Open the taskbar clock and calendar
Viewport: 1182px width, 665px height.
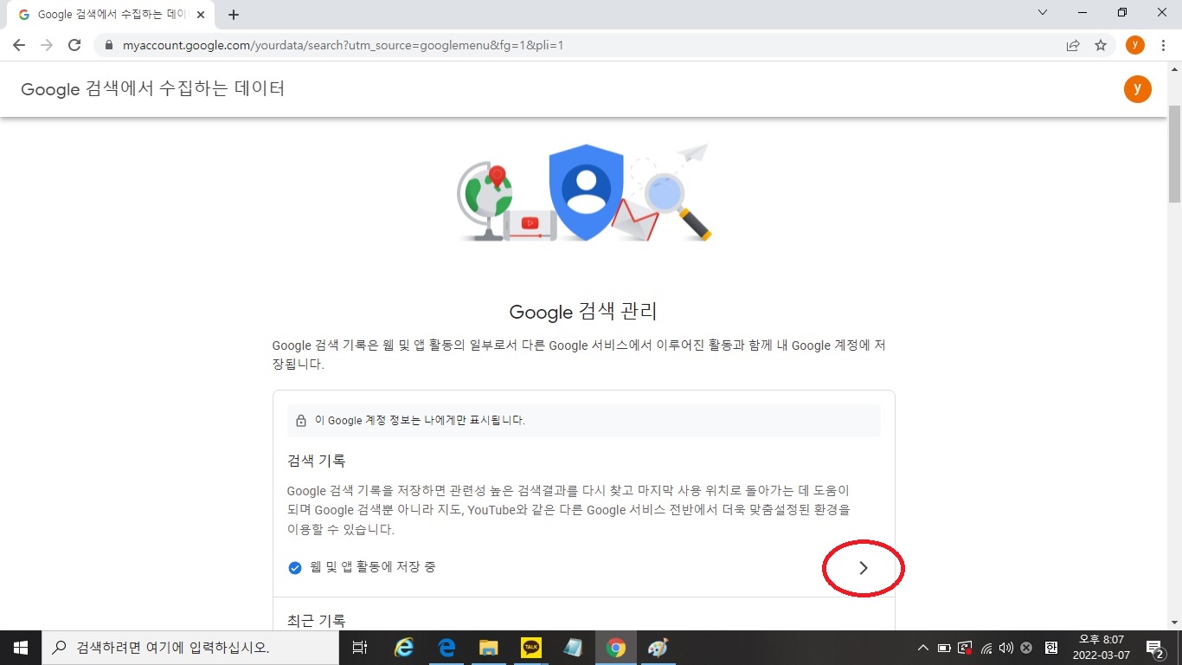coord(1102,648)
